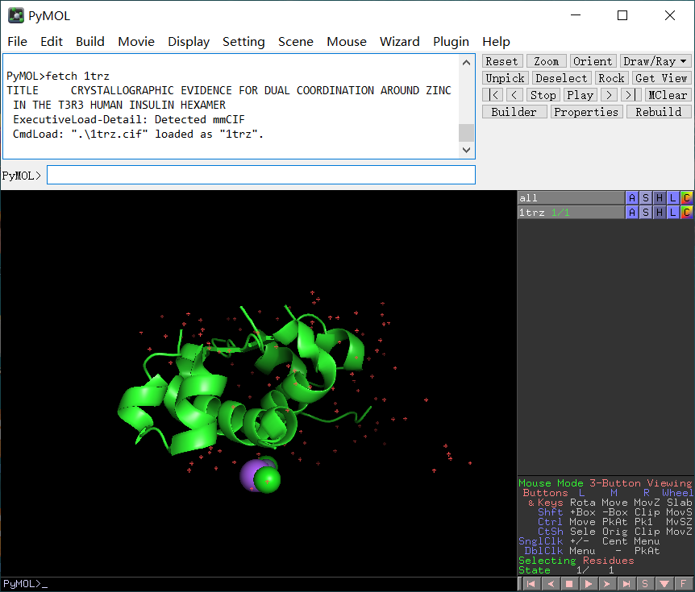
Task: Start playback with bottom play icon
Action: point(589,584)
